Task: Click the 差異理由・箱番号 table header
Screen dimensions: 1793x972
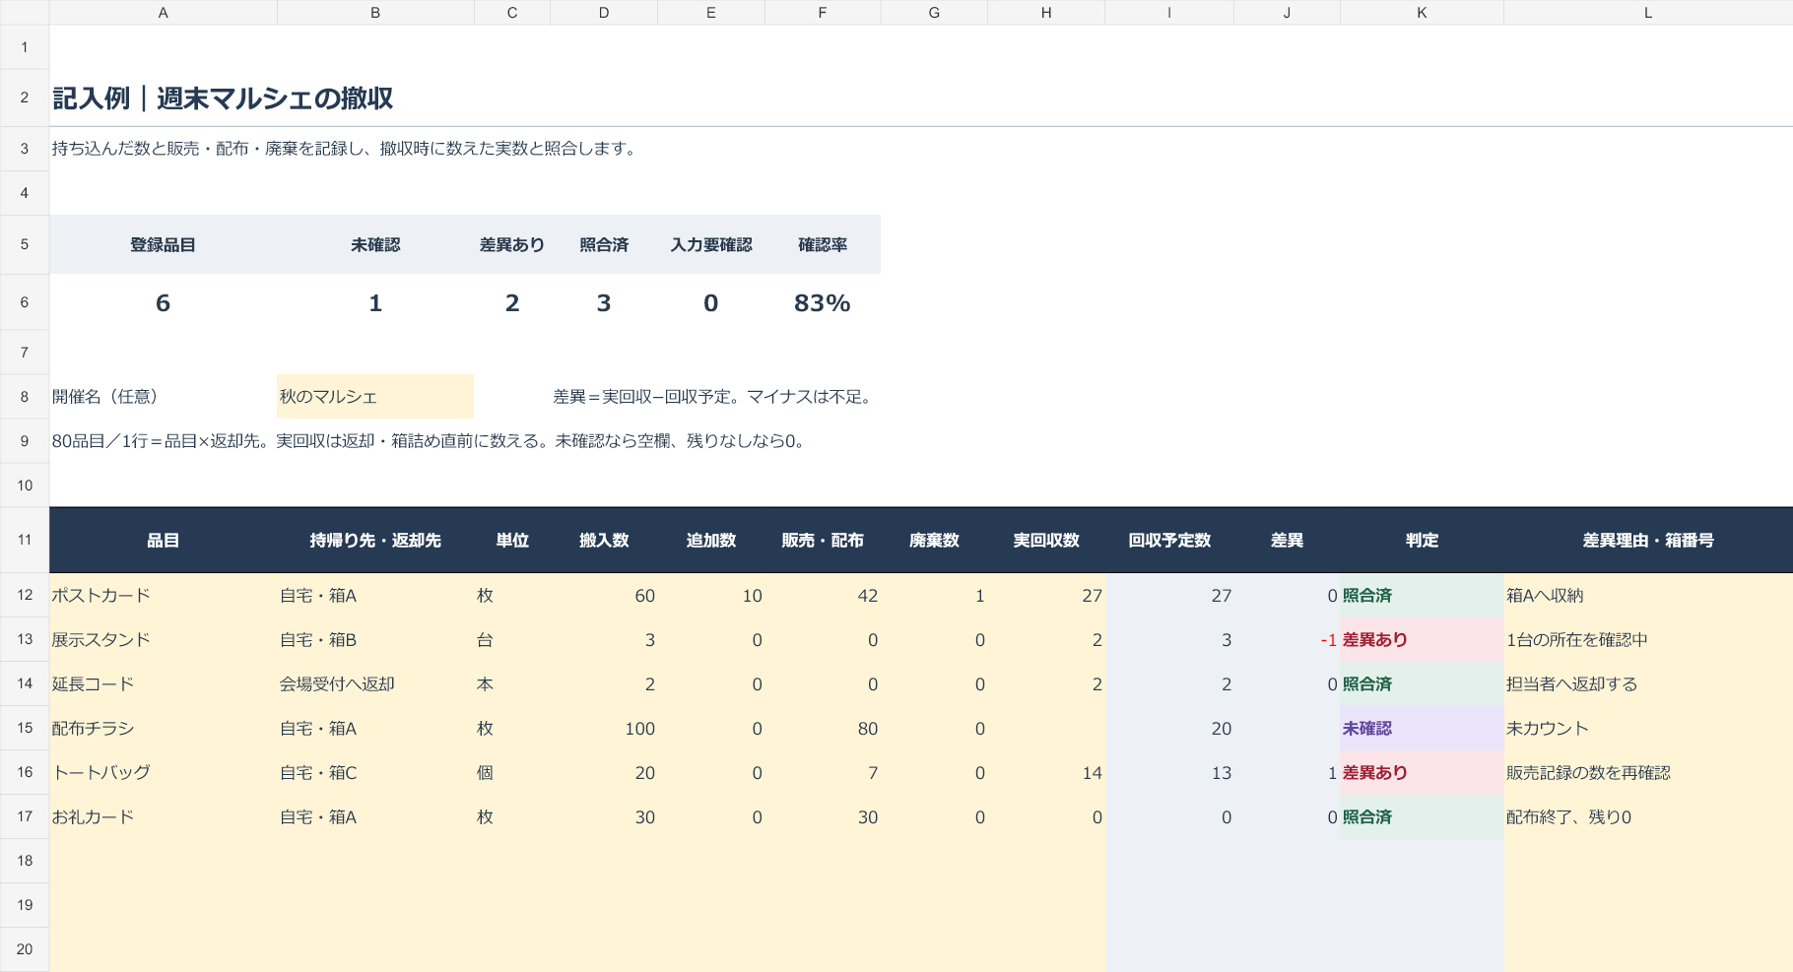Action: pos(1648,541)
